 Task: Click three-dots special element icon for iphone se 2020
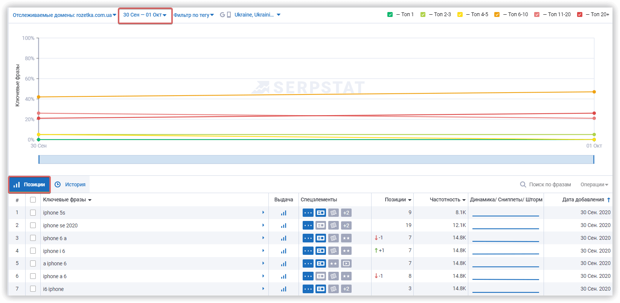tap(308, 225)
